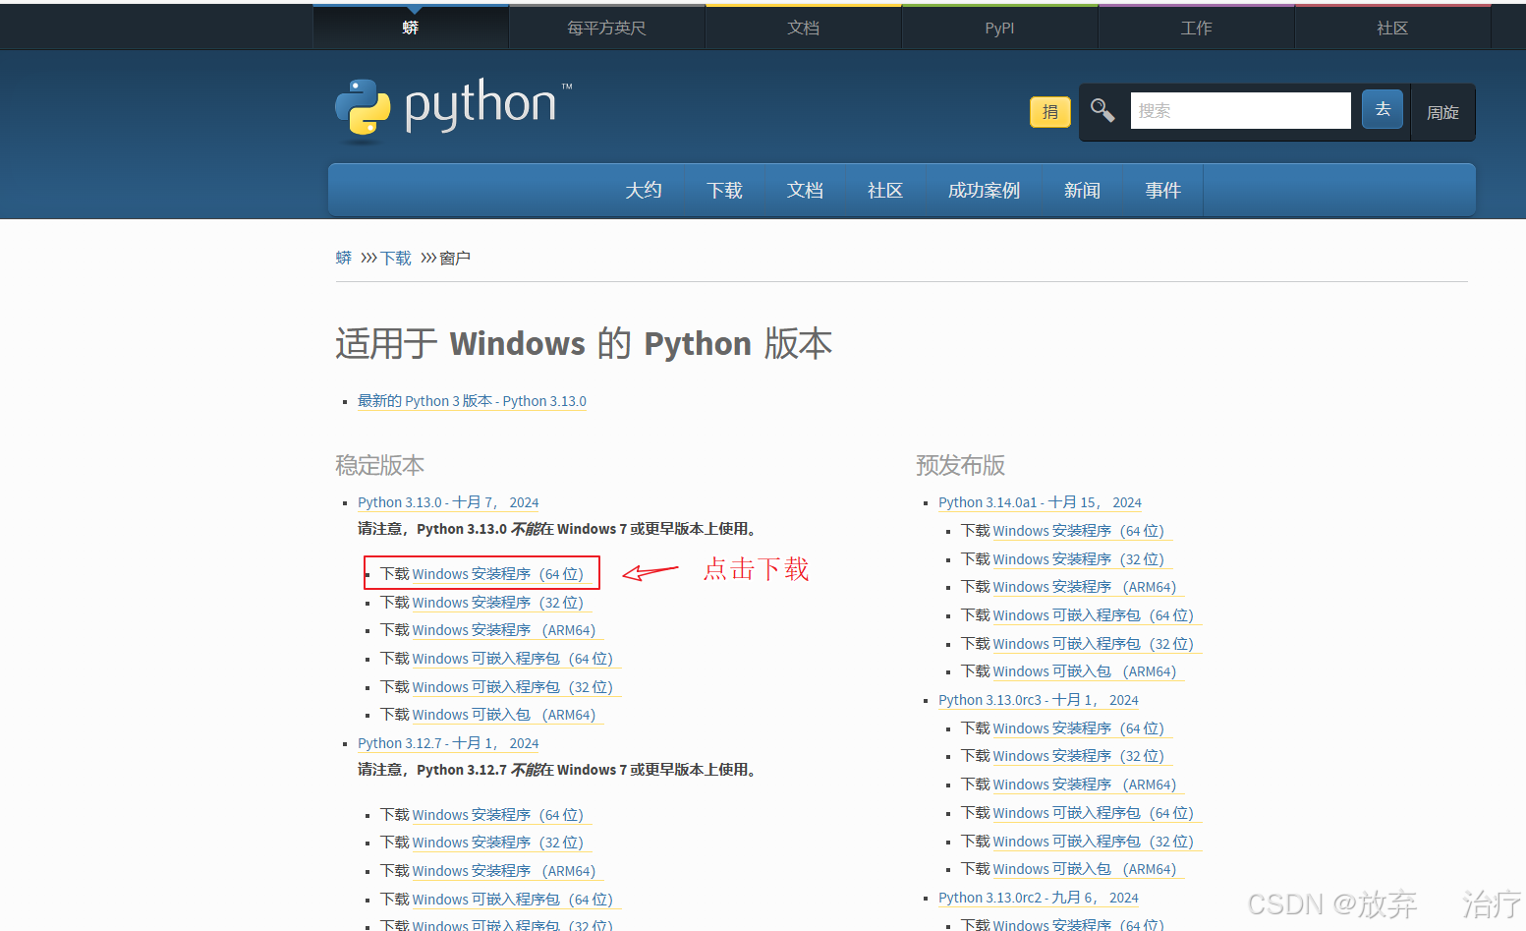
Task: Click the Python 3.12.7 Windows 7 notice text
Action: (x=560, y=770)
